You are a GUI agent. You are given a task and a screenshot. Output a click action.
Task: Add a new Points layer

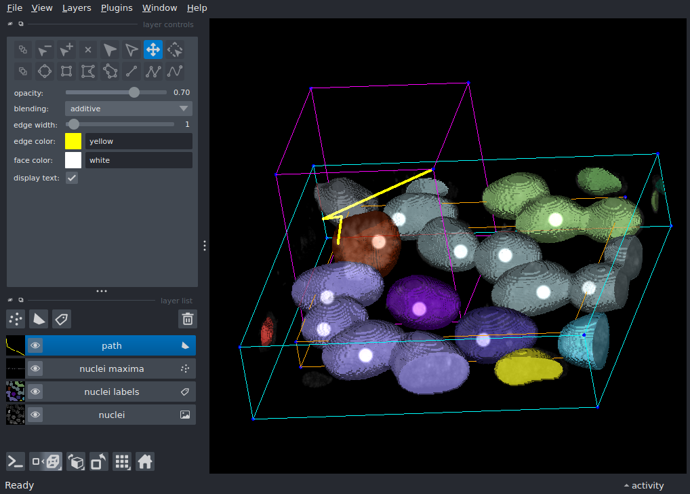(15, 319)
